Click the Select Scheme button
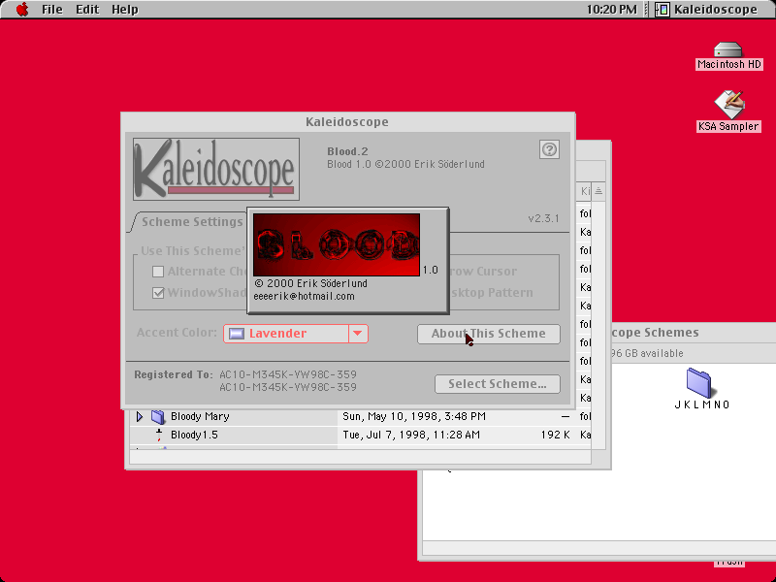 click(498, 384)
